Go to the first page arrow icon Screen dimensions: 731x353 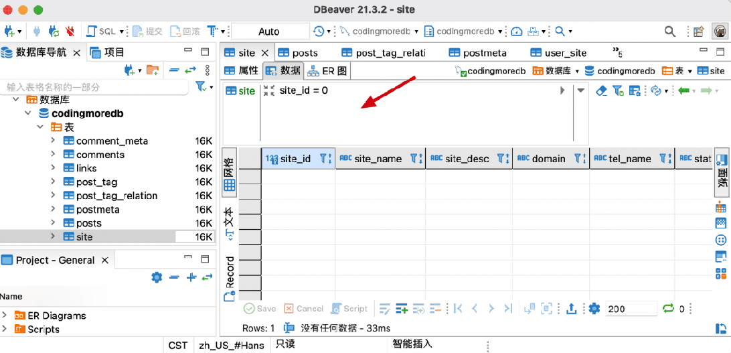point(457,308)
